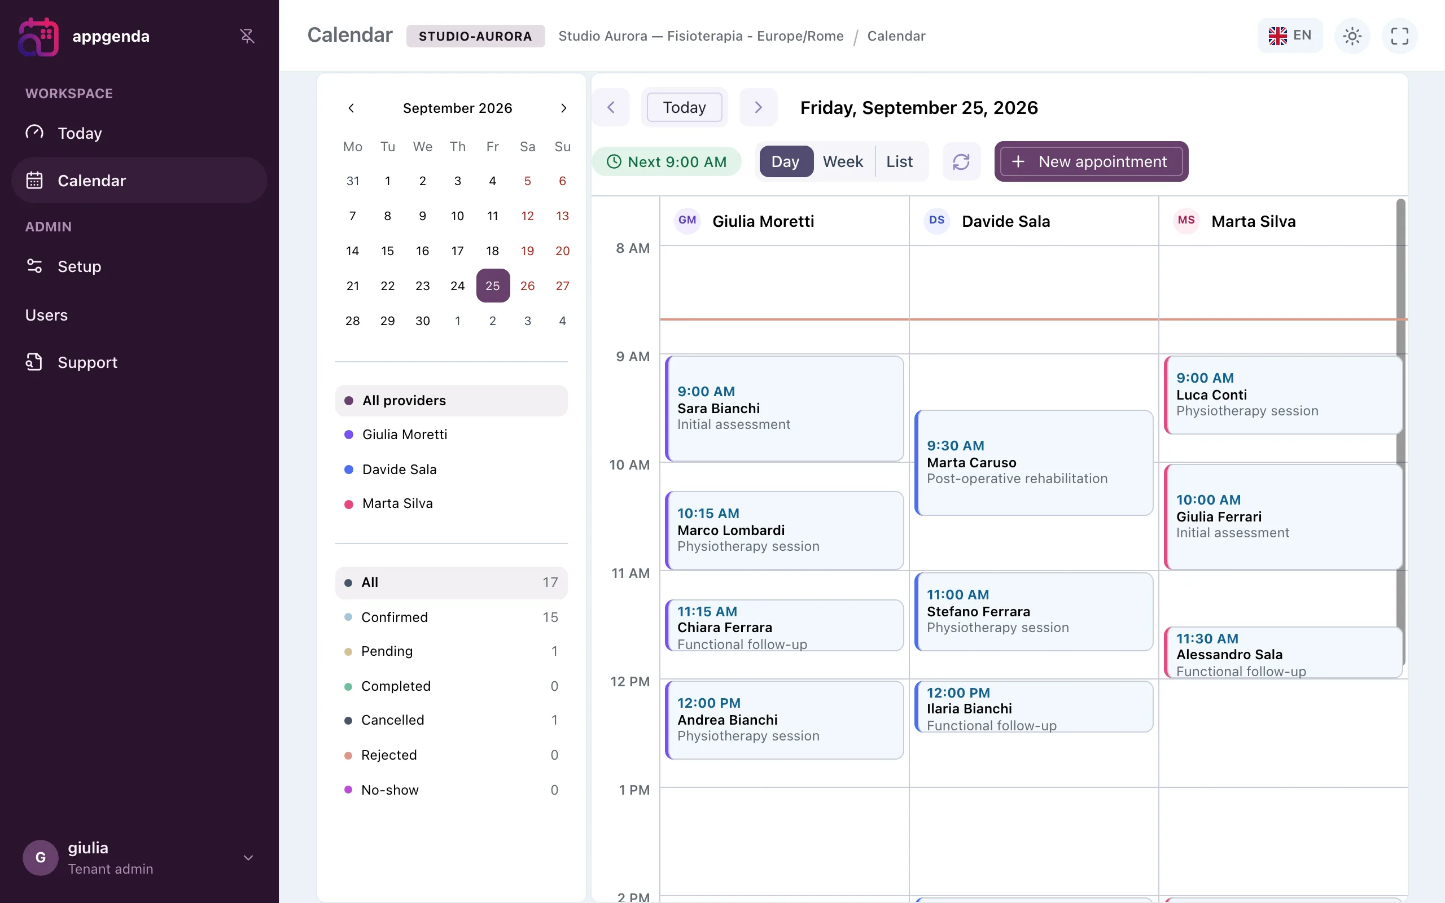Image resolution: width=1445 pixels, height=903 pixels.
Task: Filter calendar by Marta Silva provider
Action: 452,503
